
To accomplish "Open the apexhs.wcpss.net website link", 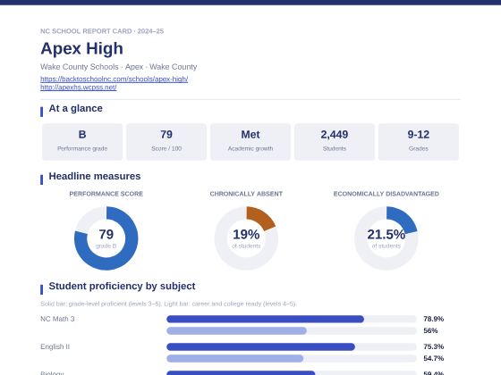I will click(x=79, y=87).
